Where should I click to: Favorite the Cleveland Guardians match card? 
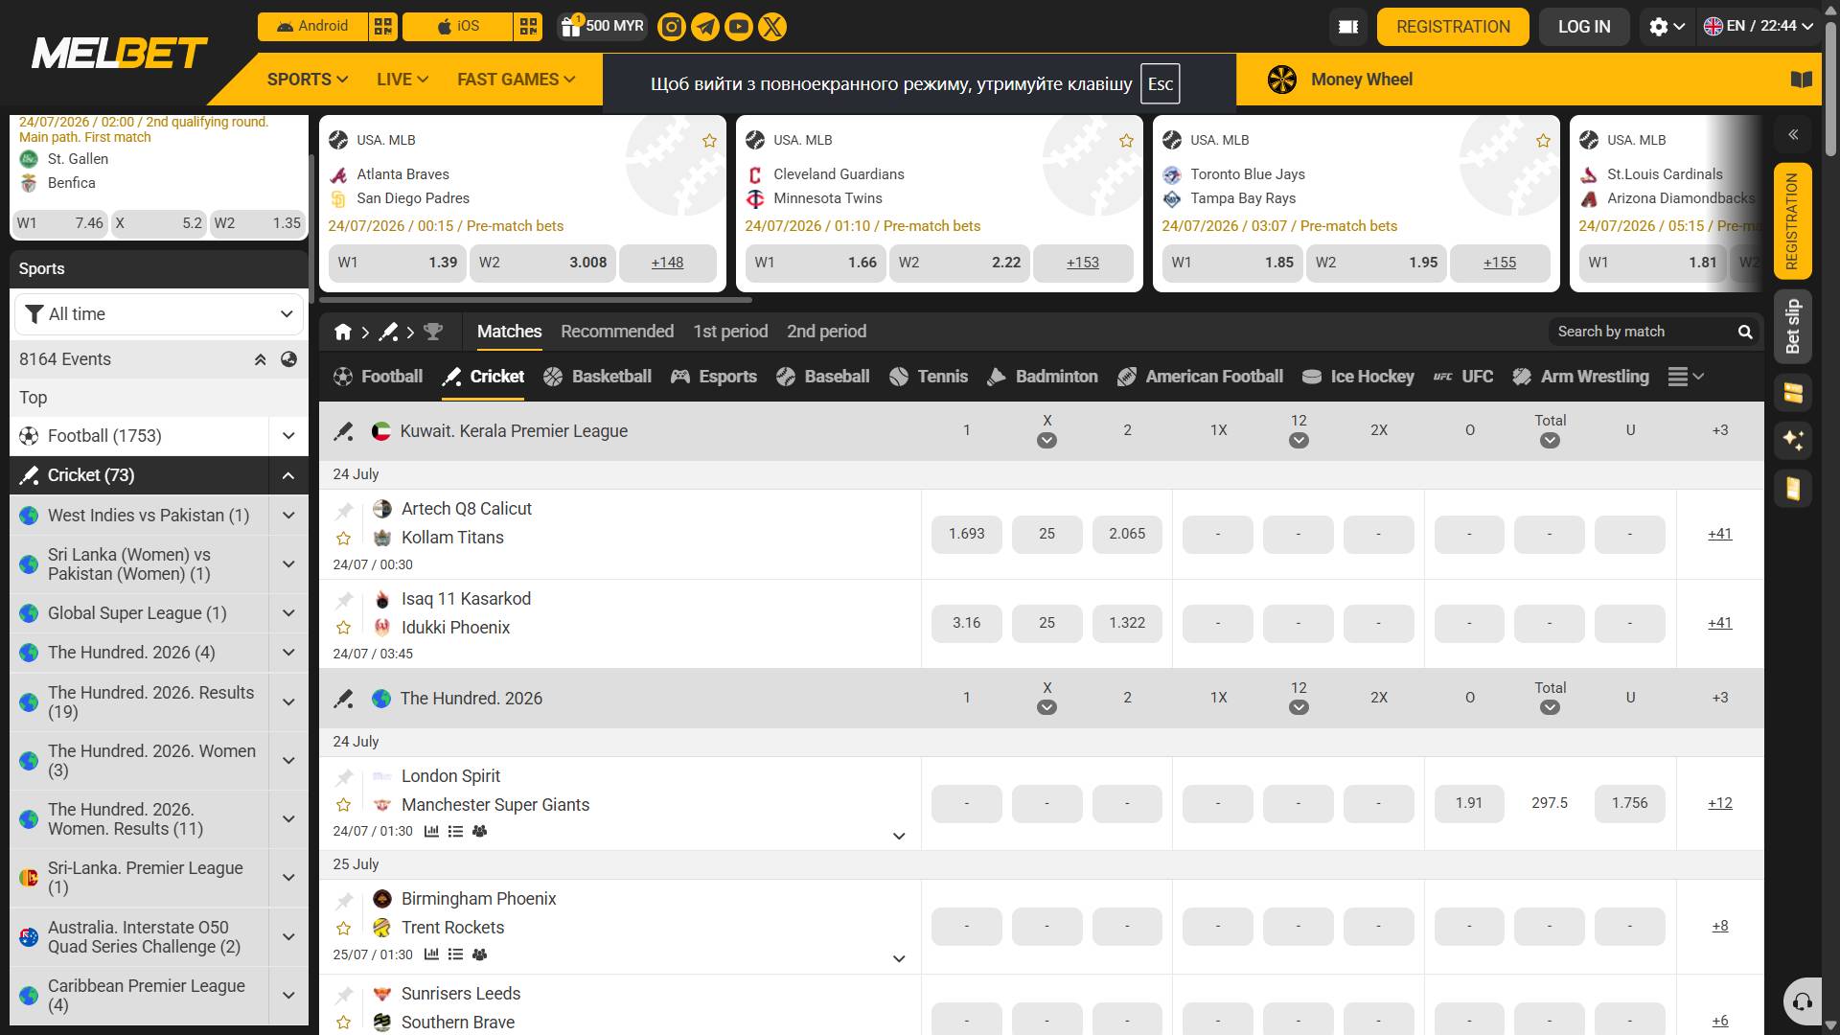coord(1126,141)
